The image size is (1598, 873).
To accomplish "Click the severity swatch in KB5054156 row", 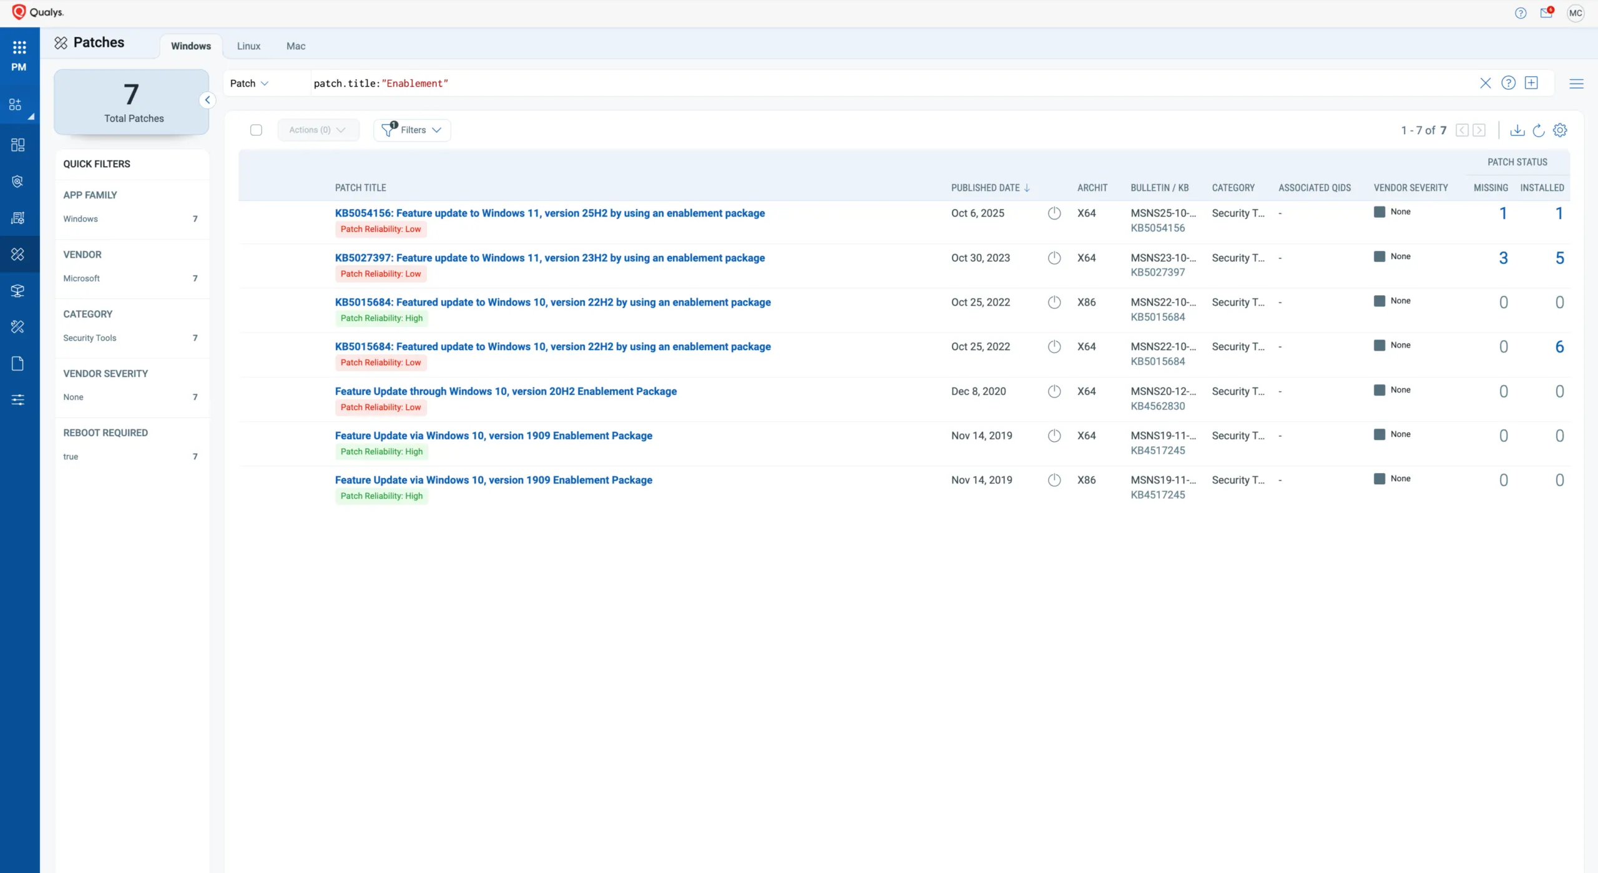I will coord(1380,212).
